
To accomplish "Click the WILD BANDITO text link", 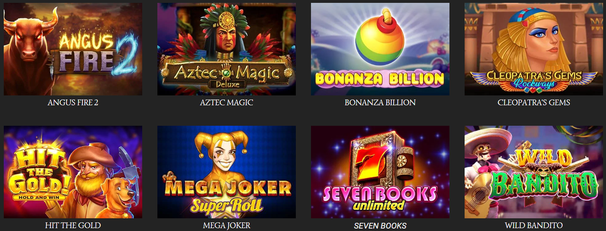I will (534, 225).
